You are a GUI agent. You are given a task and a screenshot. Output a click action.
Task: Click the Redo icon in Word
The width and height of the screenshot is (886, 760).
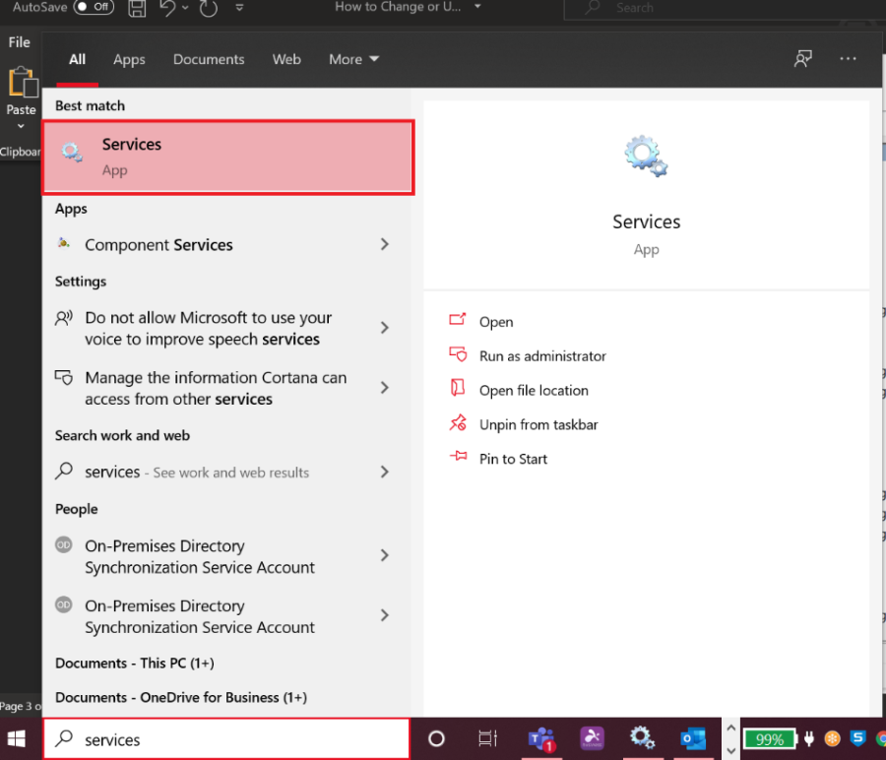coord(209,8)
